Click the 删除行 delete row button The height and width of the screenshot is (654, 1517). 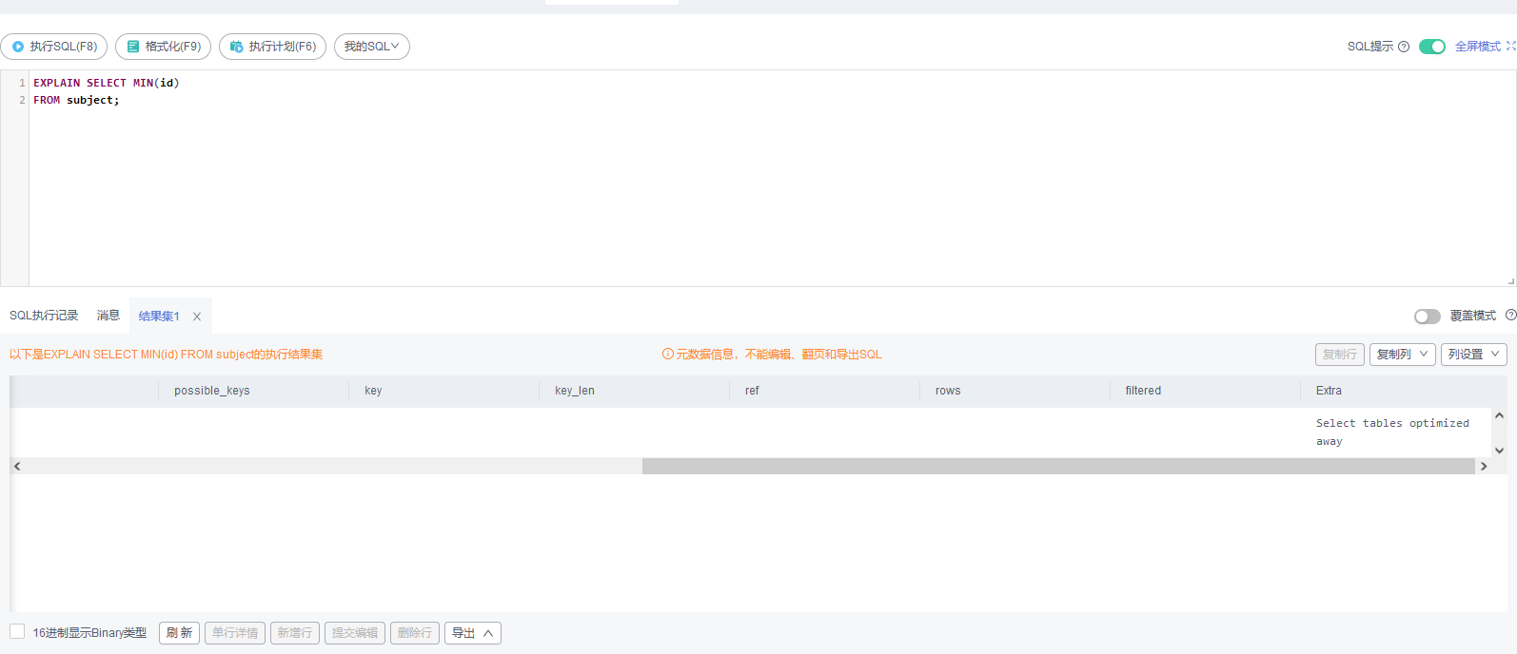[x=415, y=633]
